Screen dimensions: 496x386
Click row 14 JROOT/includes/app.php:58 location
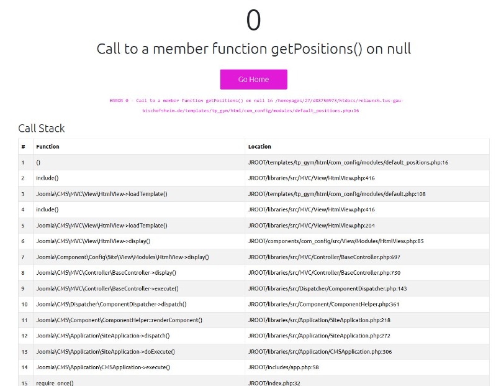click(284, 367)
